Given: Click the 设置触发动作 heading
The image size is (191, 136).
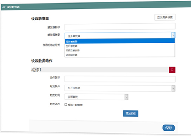Looking at the screenshot, I should click(42, 61).
